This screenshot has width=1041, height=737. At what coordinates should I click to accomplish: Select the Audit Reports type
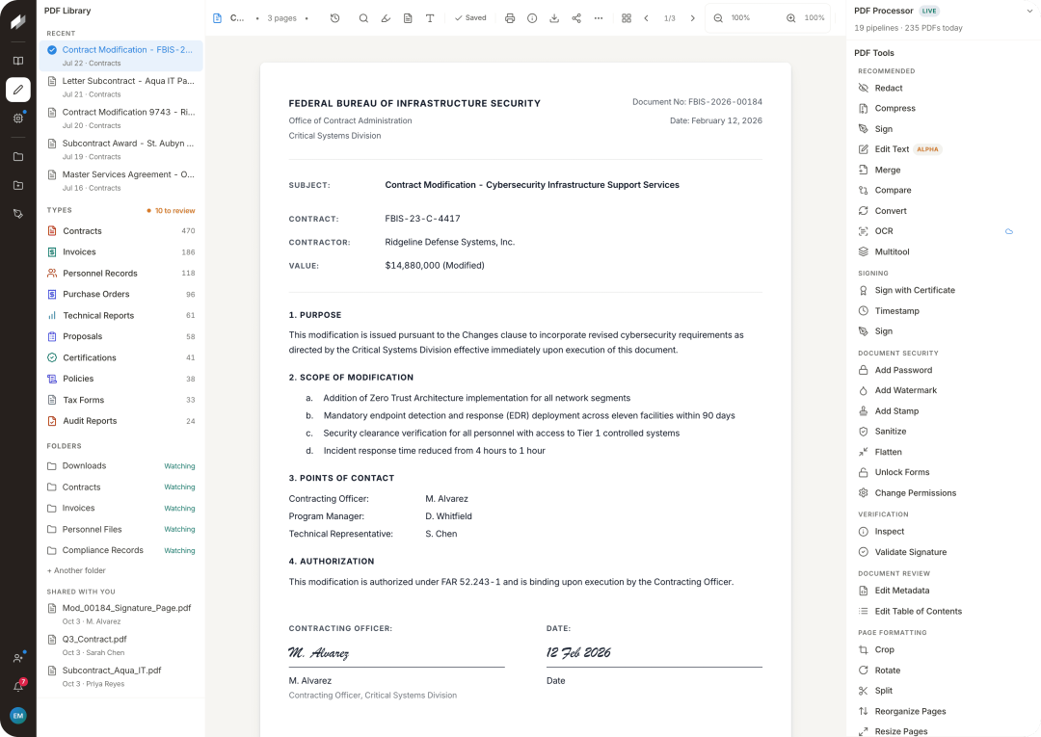[x=120, y=421]
